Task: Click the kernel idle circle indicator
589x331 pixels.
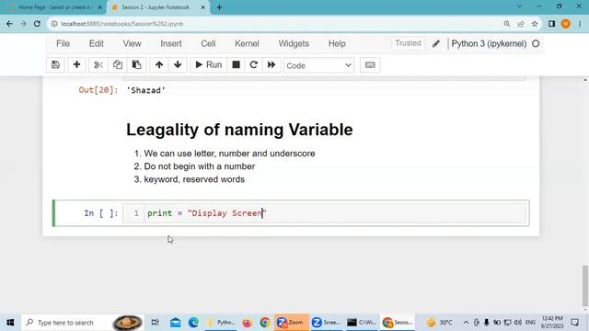Action: pos(536,43)
